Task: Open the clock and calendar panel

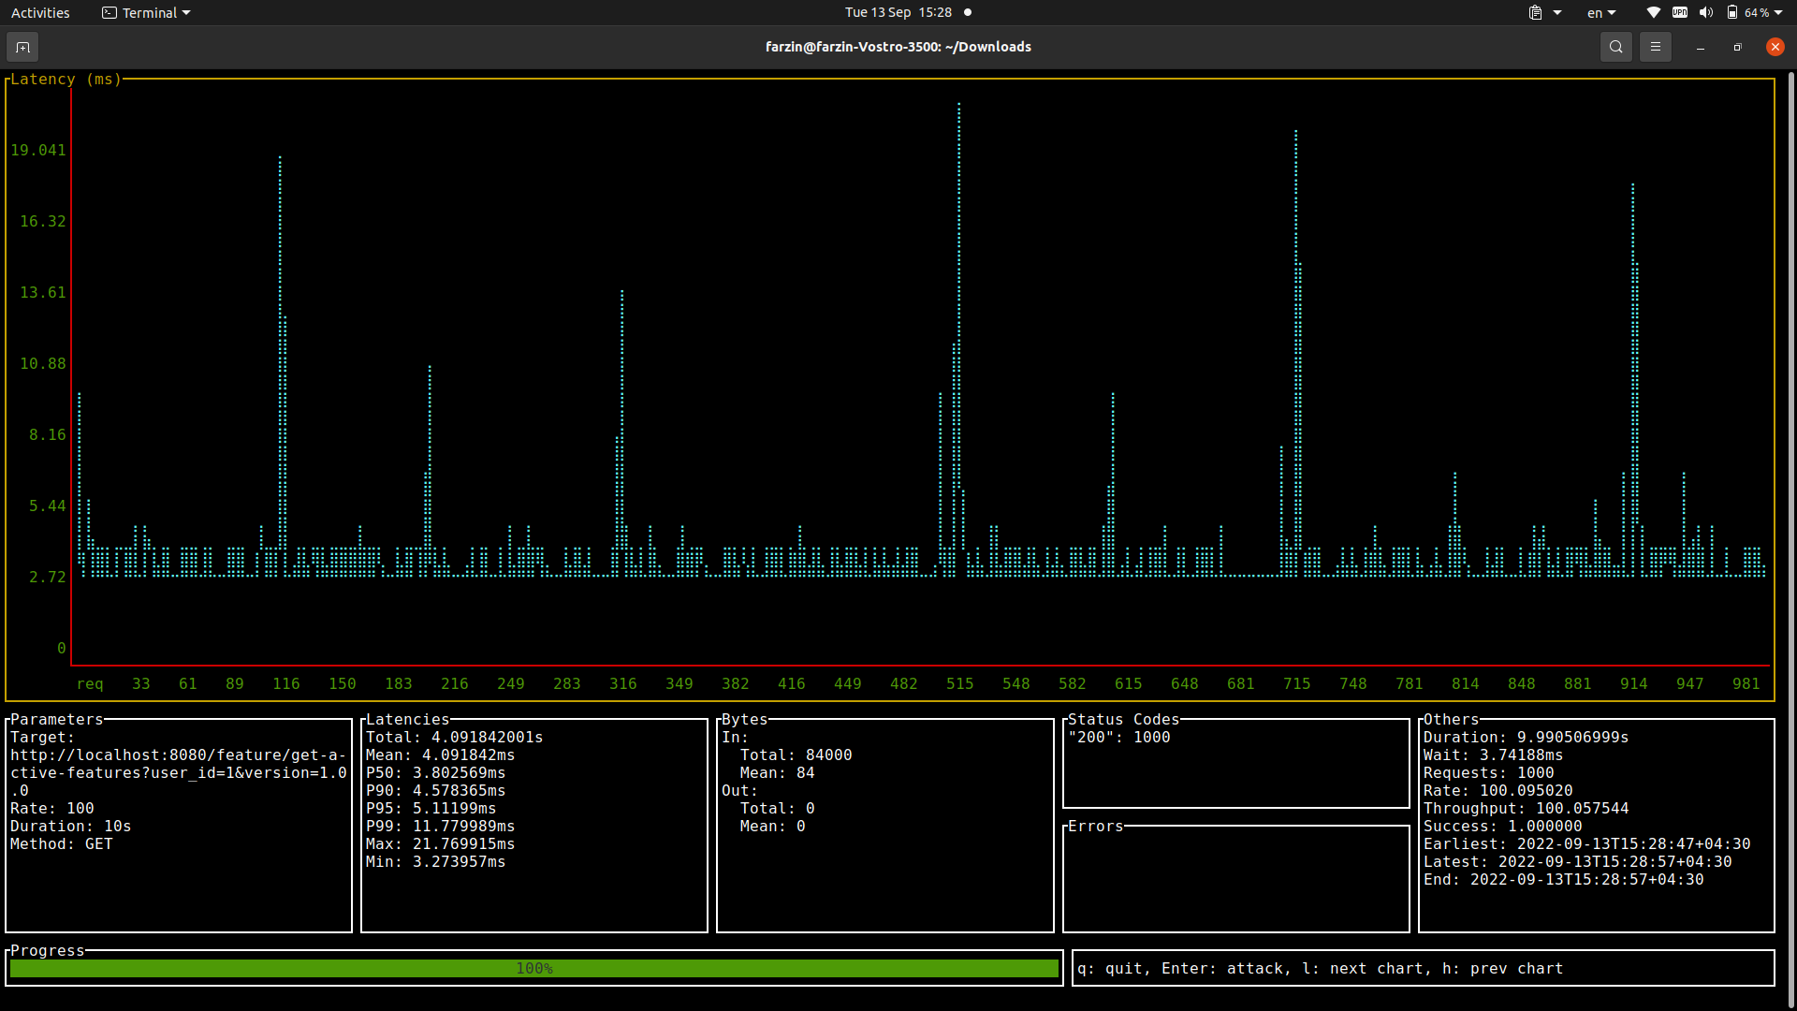Action: (x=898, y=13)
